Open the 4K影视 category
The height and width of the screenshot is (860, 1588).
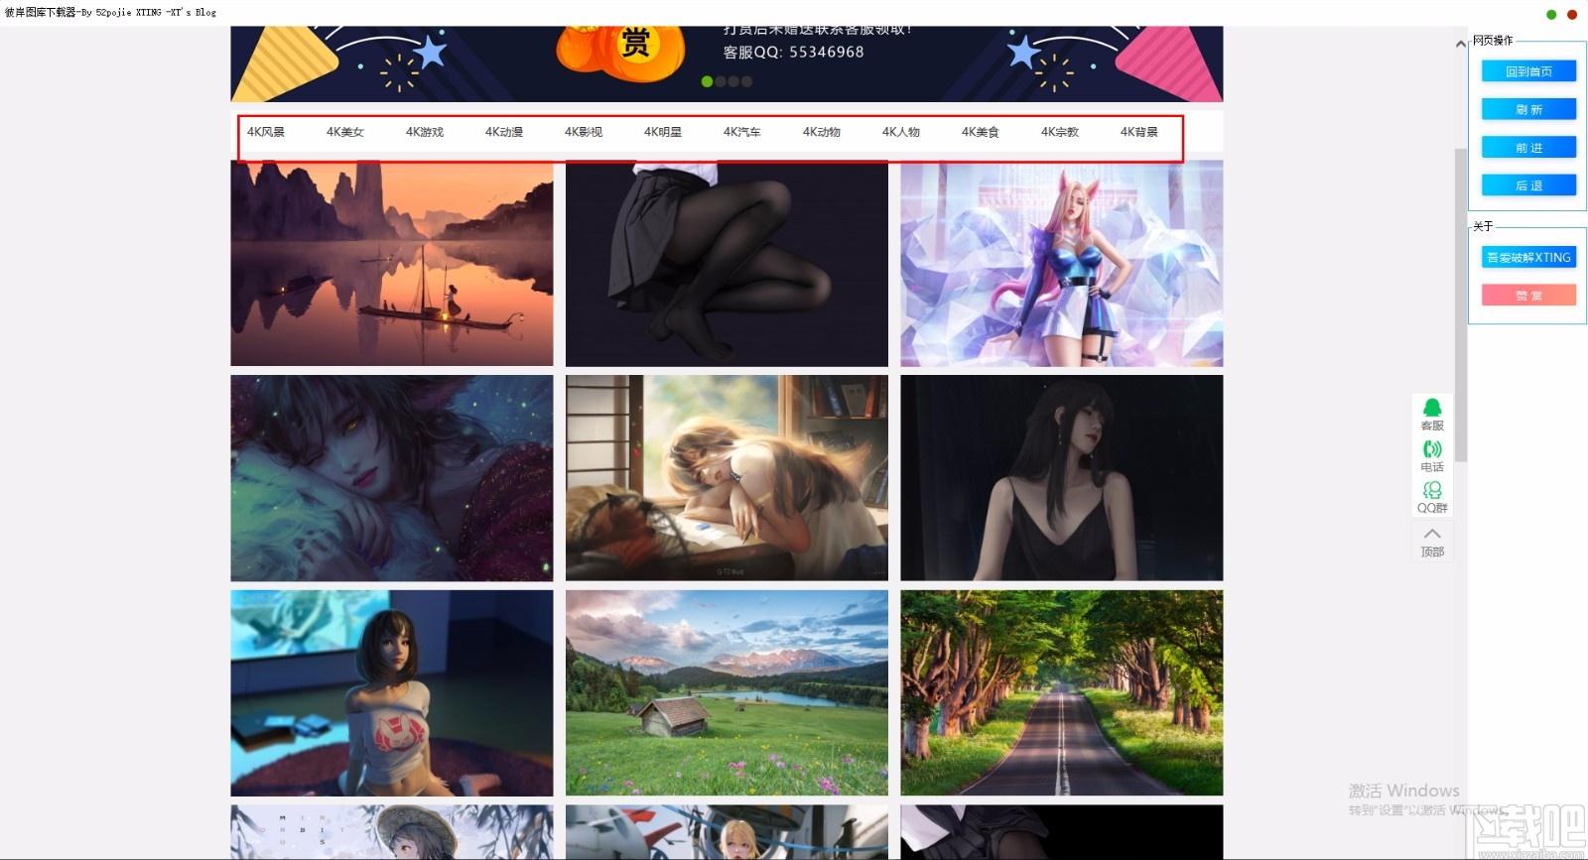click(584, 132)
